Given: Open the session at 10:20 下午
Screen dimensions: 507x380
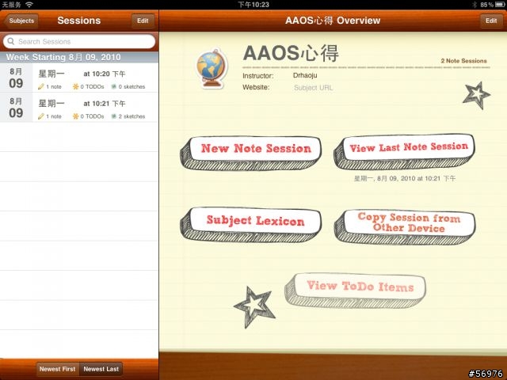Looking at the screenshot, I should [x=79, y=78].
